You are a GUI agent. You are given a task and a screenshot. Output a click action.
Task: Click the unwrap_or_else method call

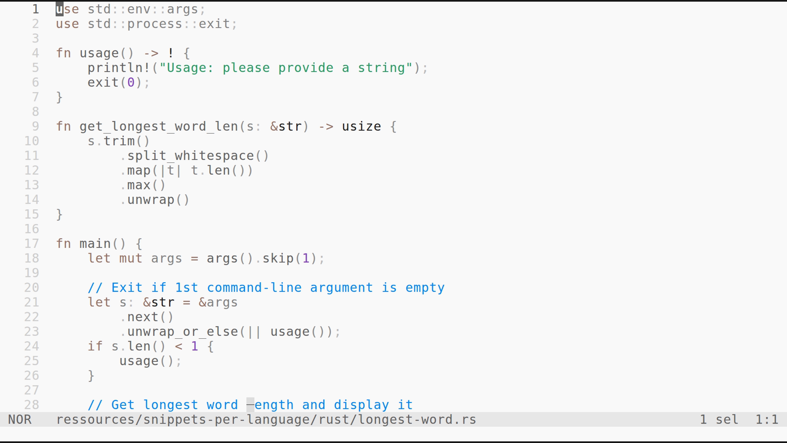[182, 332]
